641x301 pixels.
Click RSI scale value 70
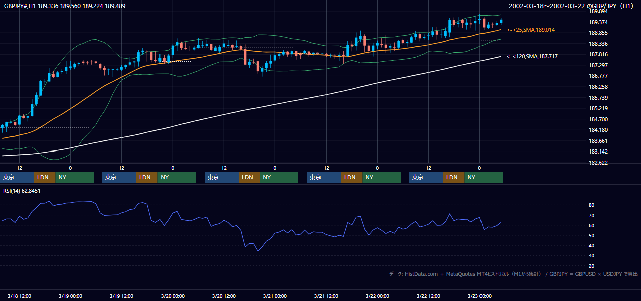coord(592,215)
